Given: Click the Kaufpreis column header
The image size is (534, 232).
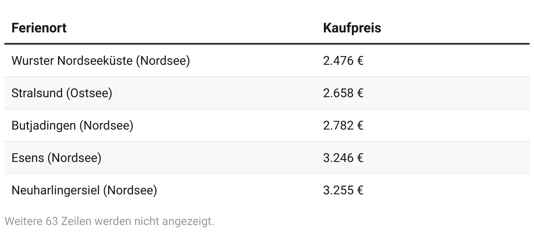Looking at the screenshot, I should [352, 28].
